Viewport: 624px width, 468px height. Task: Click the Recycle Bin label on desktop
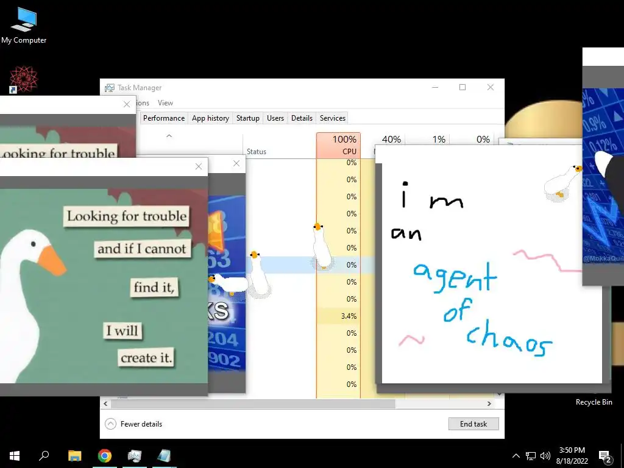click(x=594, y=402)
